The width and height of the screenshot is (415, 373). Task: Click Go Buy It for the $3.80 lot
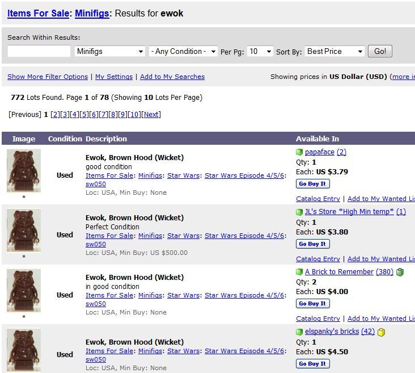click(x=312, y=244)
